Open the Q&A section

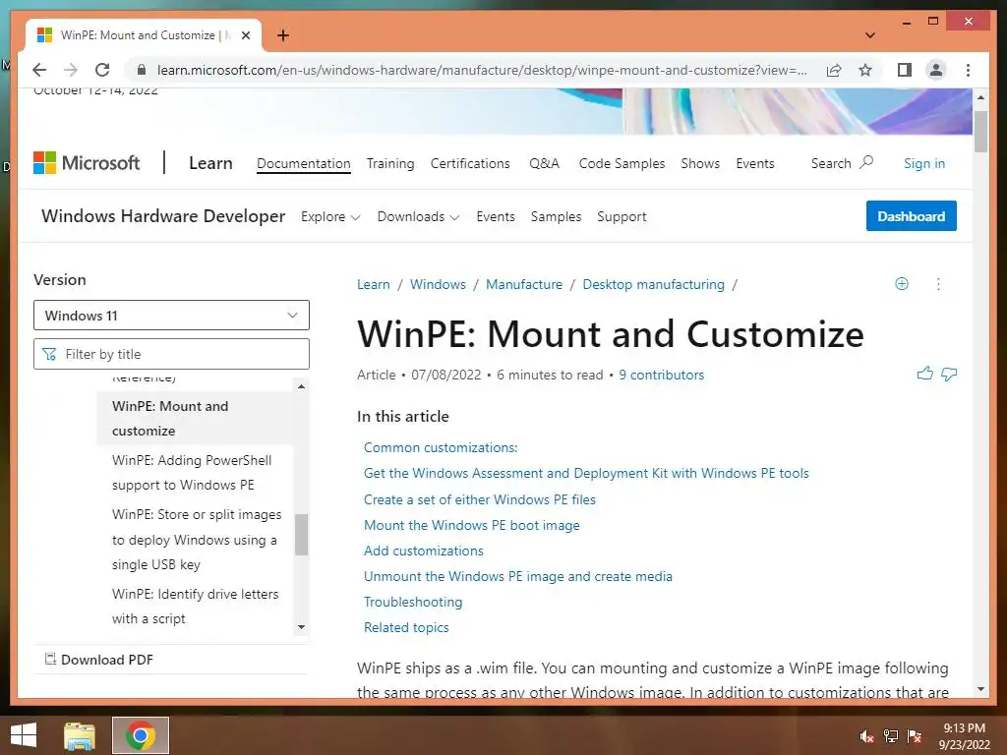click(544, 164)
